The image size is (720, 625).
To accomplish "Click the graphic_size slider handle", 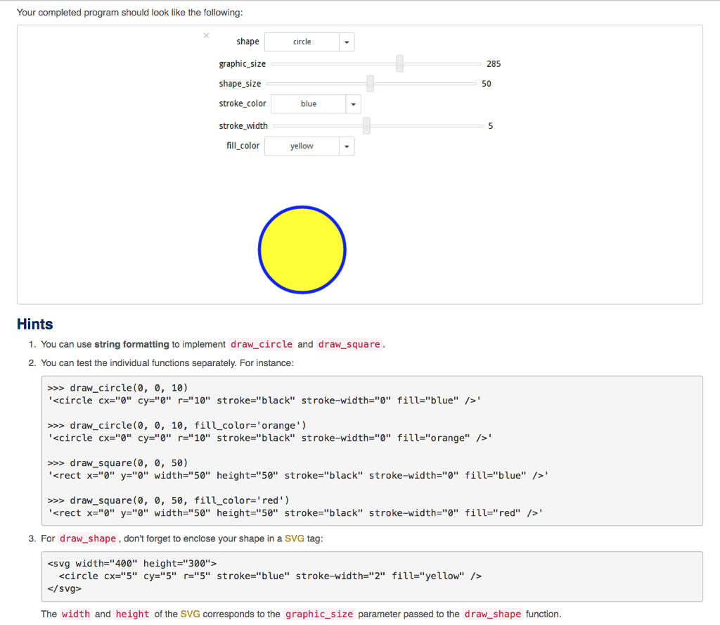I will click(x=399, y=63).
